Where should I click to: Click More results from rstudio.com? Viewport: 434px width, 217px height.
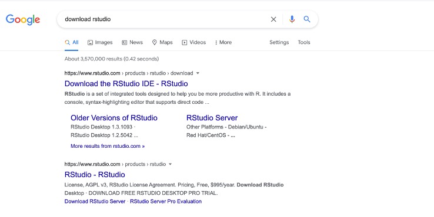[x=108, y=146]
